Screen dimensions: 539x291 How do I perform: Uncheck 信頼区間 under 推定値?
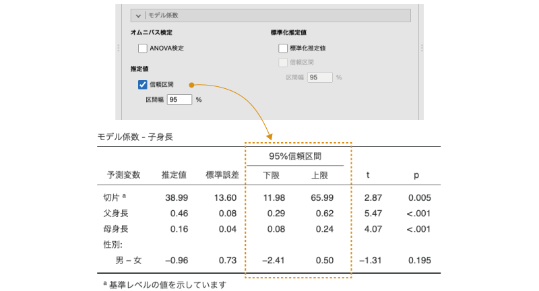pos(143,85)
